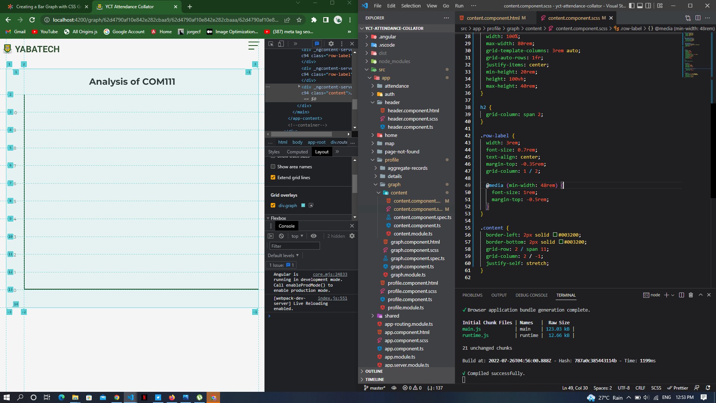Create a new terminal with the plus icon
Viewport: 716px width, 403px height.
pos(666,295)
